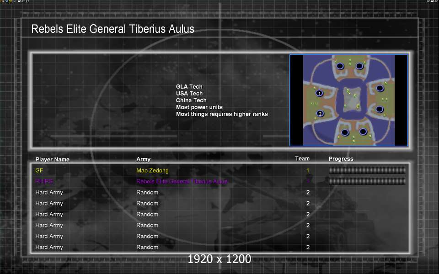Click PHIPS's purple Rebels Elite General army entry
Viewport: 439px width, 274px height.
(182, 181)
